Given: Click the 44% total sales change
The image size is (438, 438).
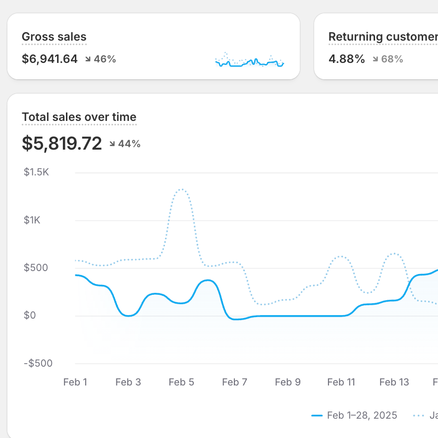Looking at the screenshot, I should pyautogui.click(x=129, y=144).
